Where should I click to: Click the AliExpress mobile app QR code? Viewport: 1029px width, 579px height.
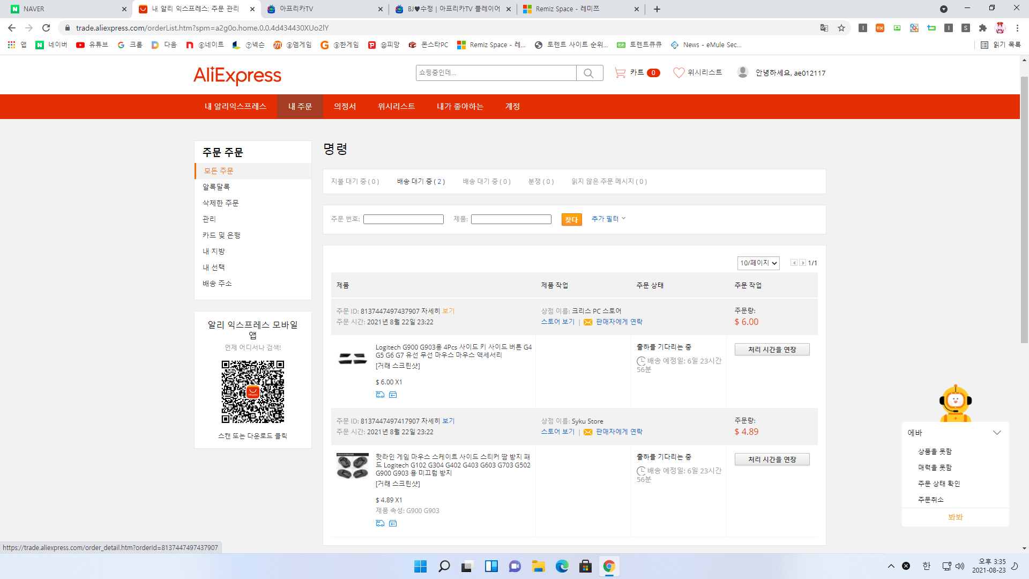(253, 391)
